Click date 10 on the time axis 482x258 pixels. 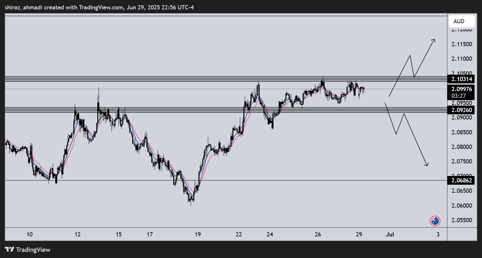pyautogui.click(x=30, y=234)
